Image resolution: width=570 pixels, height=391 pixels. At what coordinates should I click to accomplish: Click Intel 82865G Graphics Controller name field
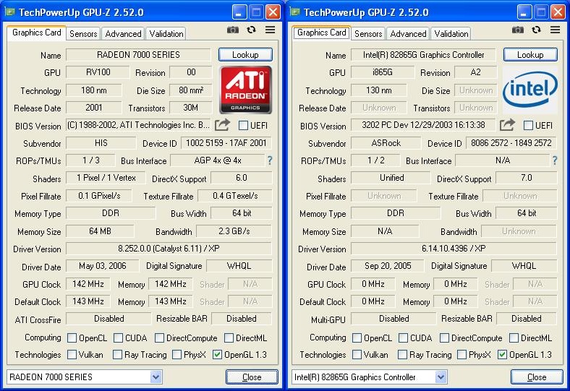coord(423,55)
